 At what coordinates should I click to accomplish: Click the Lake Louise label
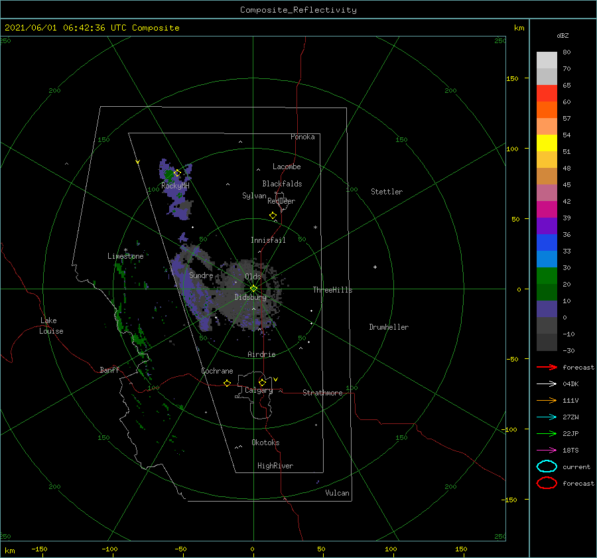pyautogui.click(x=51, y=326)
